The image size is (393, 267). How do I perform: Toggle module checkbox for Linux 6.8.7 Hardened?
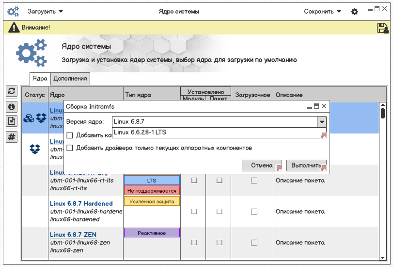click(x=194, y=212)
